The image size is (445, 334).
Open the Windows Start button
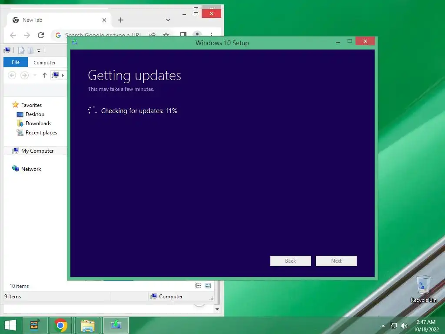(x=10, y=325)
